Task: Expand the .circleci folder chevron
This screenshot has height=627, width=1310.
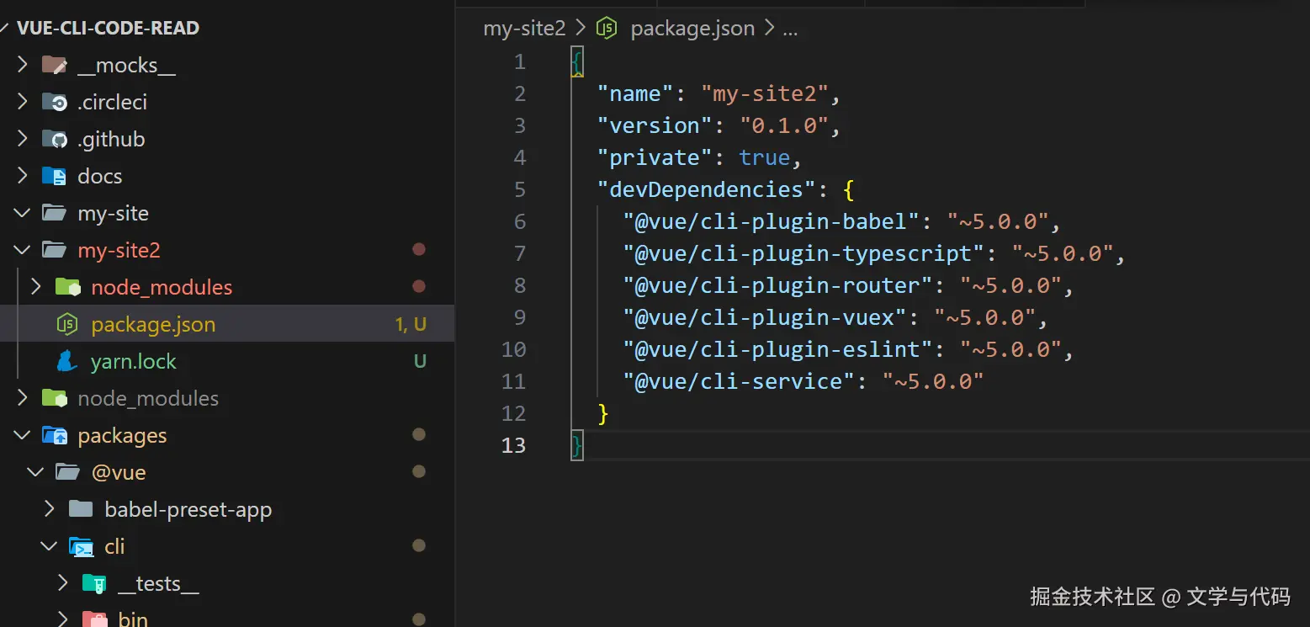Action: coord(23,102)
